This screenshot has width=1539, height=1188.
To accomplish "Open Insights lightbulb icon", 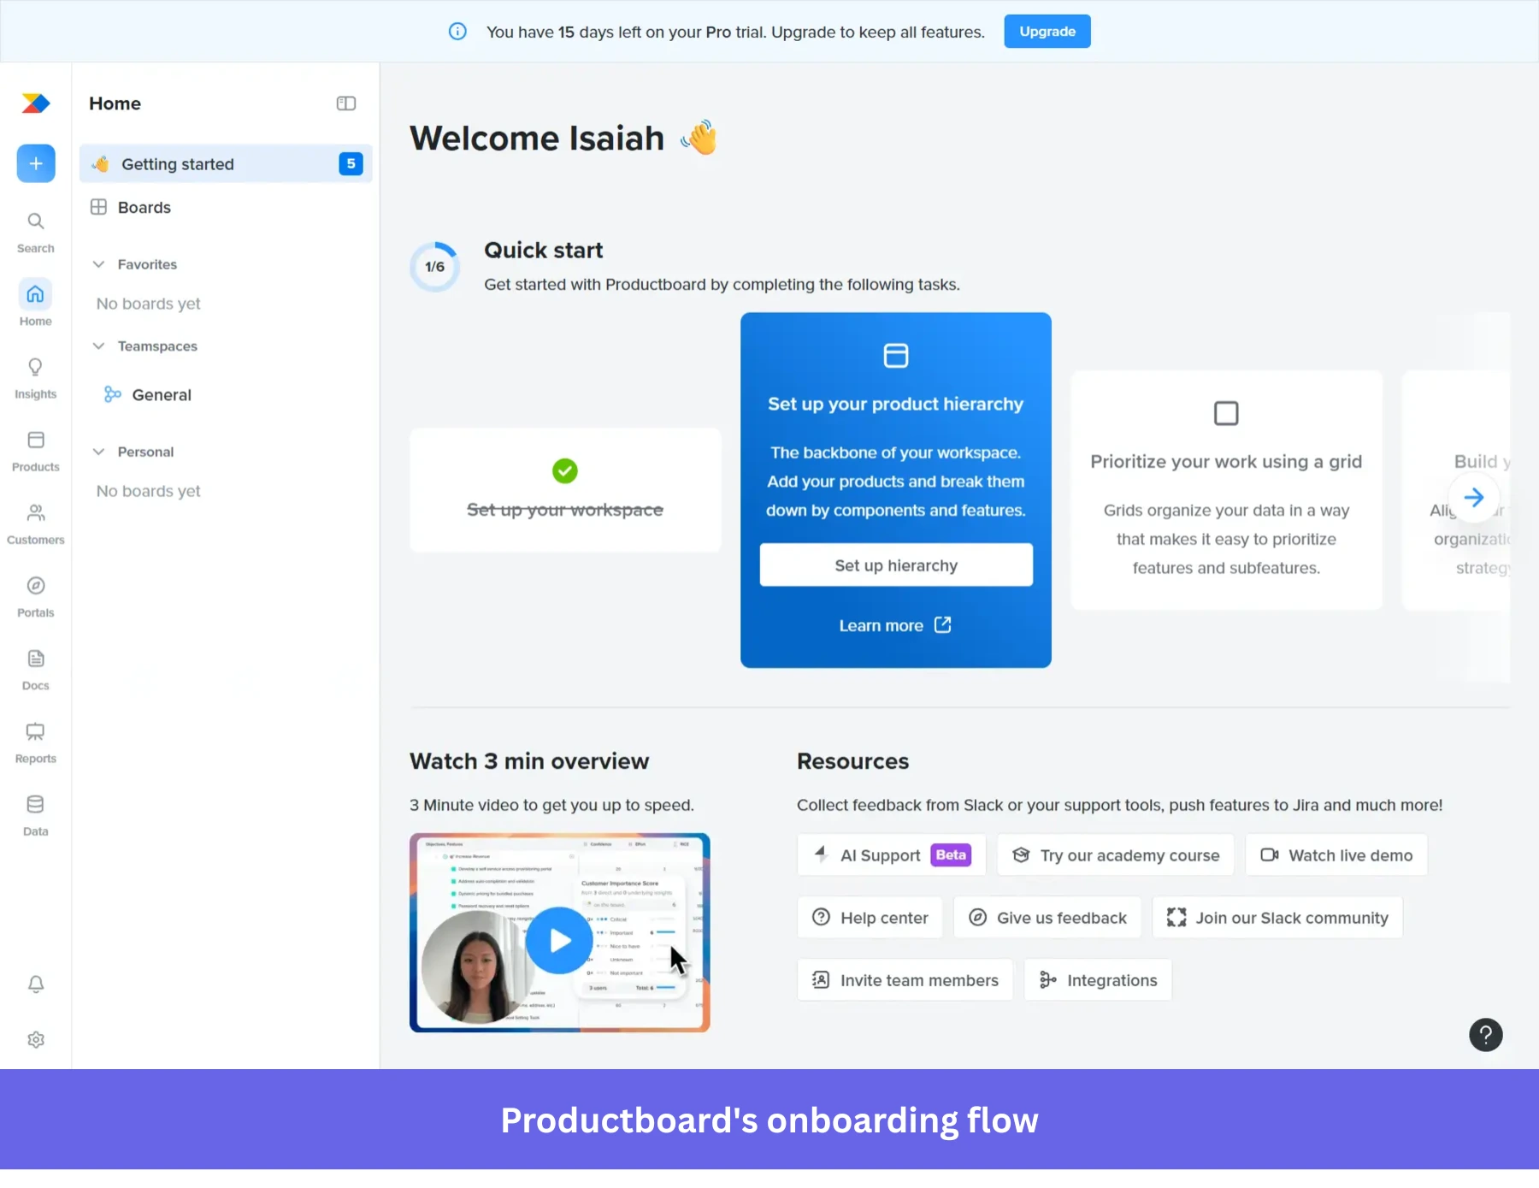I will click(36, 367).
